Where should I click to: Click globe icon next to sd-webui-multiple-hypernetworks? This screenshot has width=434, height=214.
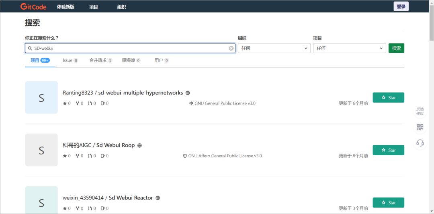click(188, 93)
